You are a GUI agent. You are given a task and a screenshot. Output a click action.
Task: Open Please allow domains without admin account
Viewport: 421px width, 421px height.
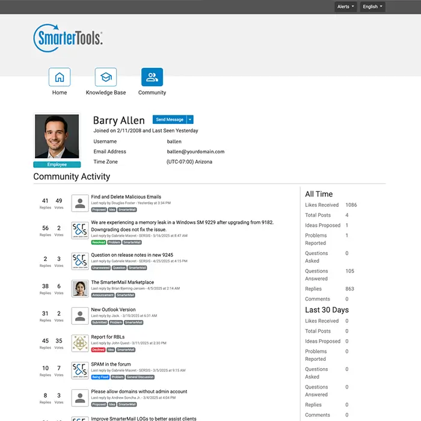(x=139, y=392)
